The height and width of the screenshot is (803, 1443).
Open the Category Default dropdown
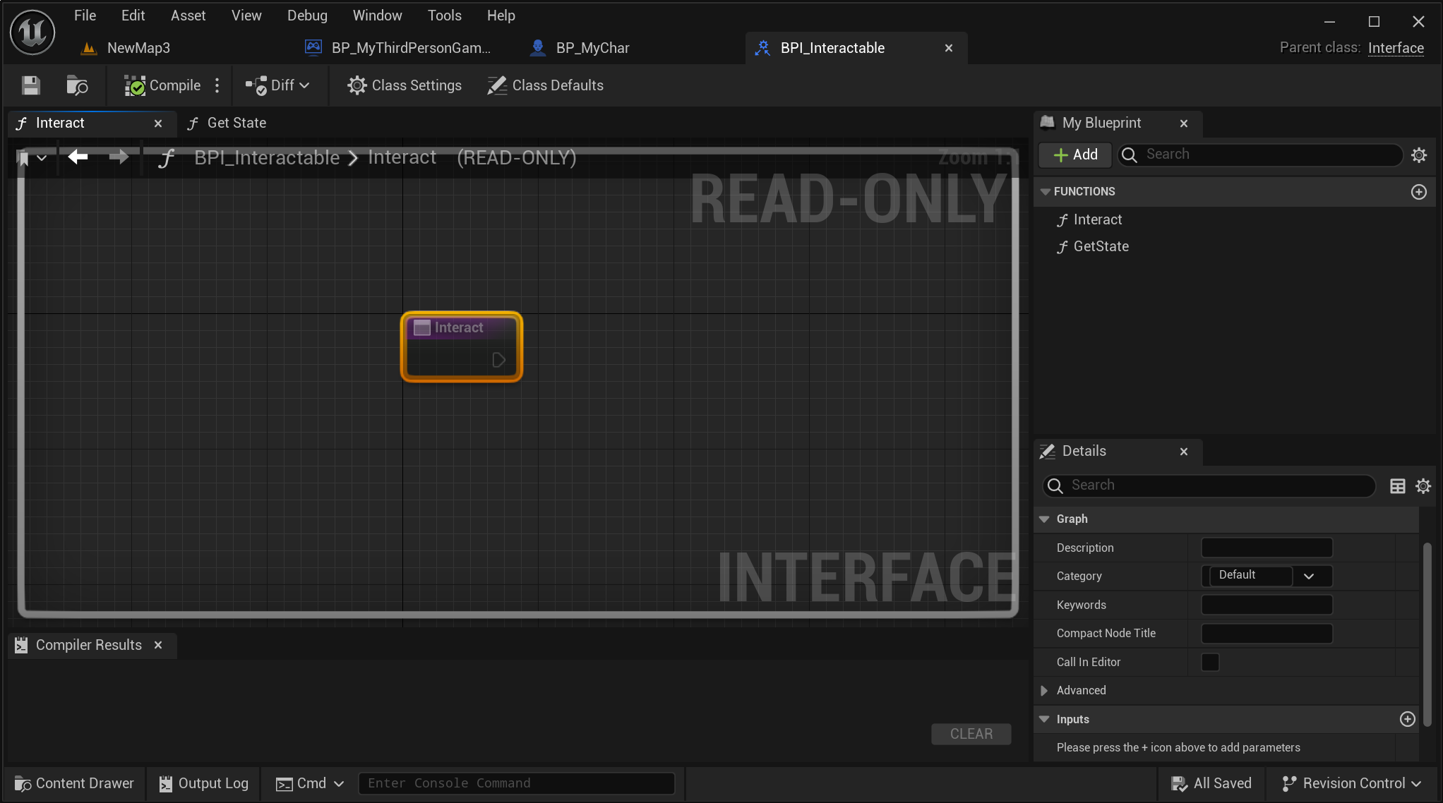pos(1267,576)
